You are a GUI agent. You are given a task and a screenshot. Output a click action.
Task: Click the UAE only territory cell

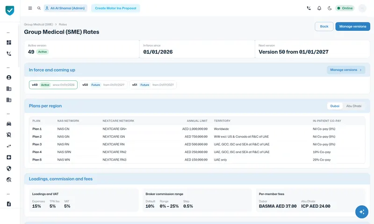(x=220, y=160)
